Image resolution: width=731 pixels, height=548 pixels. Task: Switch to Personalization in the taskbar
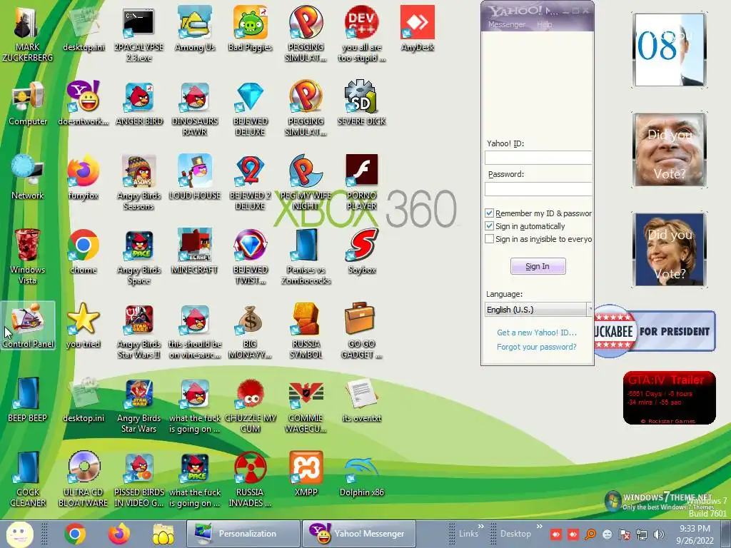[x=243, y=534]
